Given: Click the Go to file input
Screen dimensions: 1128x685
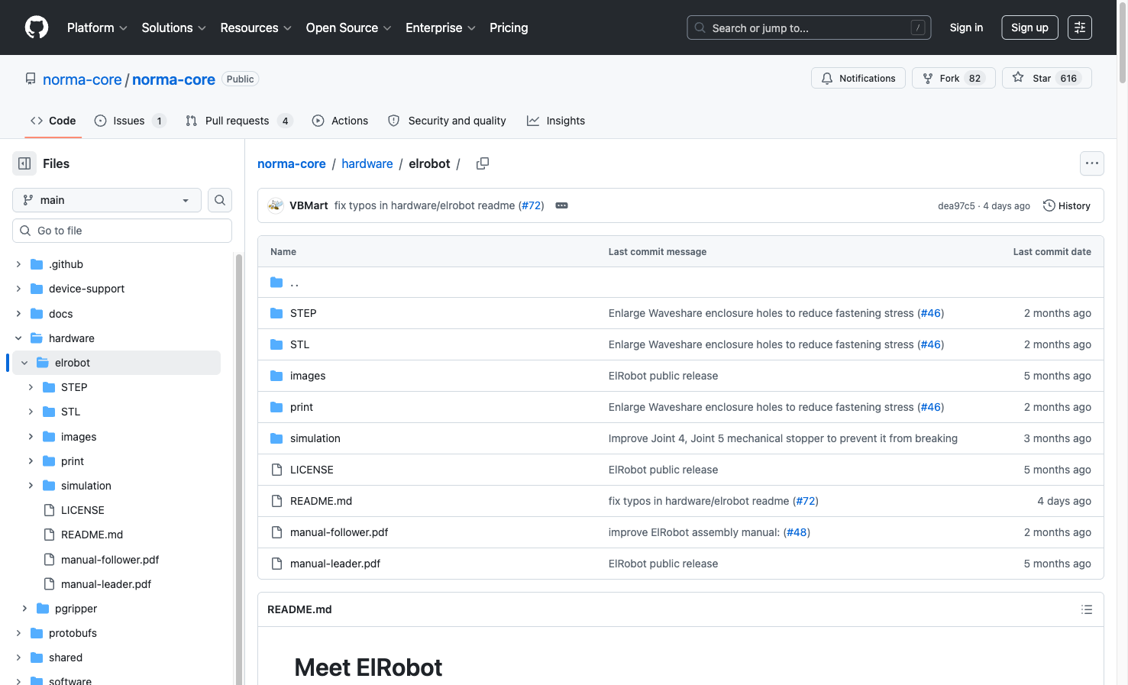Looking at the screenshot, I should click(x=122, y=231).
